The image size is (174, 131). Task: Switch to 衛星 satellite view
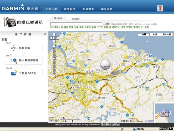click(x=155, y=34)
